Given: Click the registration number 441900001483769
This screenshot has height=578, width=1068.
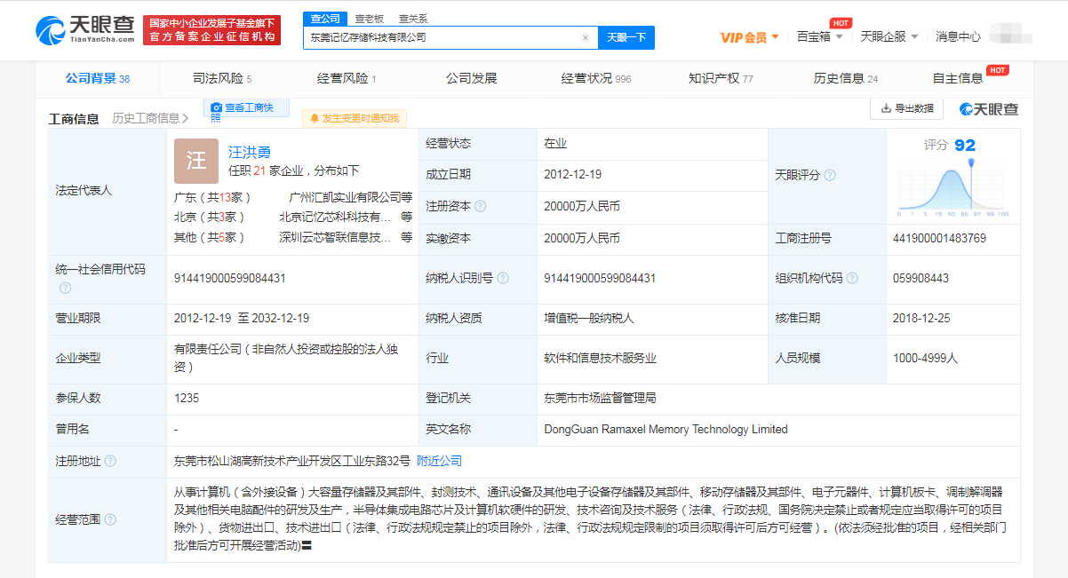Looking at the screenshot, I should [x=939, y=238].
